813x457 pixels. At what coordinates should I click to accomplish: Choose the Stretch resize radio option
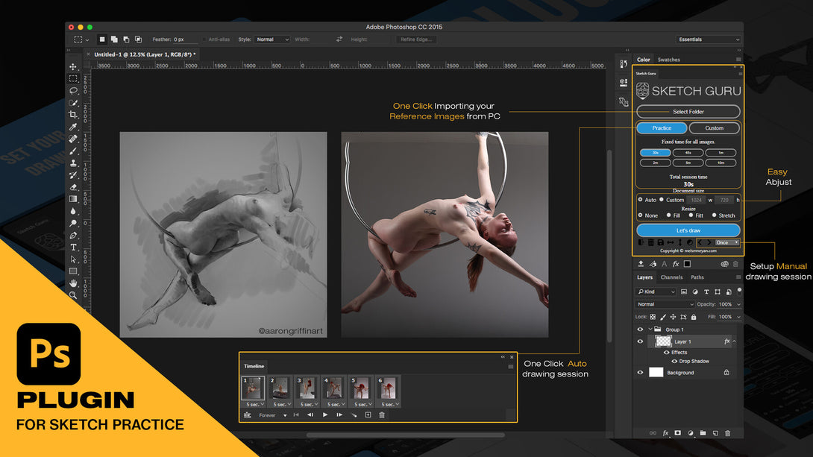(714, 215)
